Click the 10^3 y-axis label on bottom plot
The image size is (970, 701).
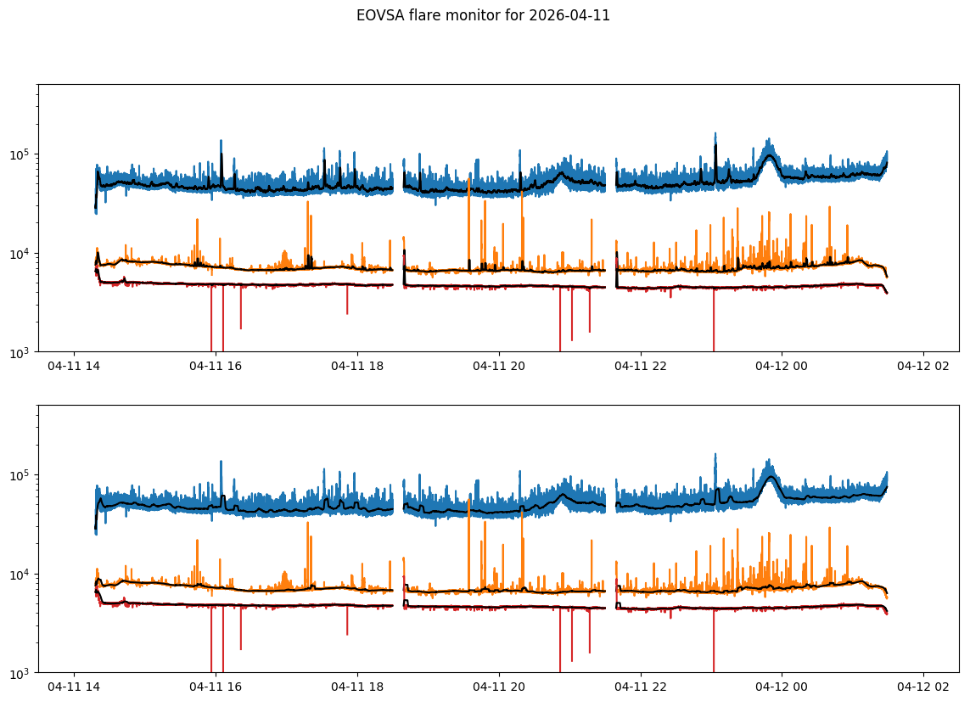[x=22, y=673]
